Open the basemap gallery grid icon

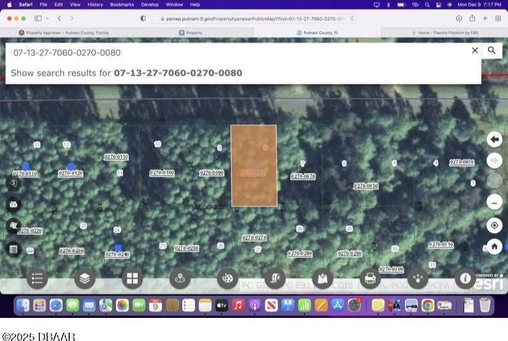coord(132,278)
